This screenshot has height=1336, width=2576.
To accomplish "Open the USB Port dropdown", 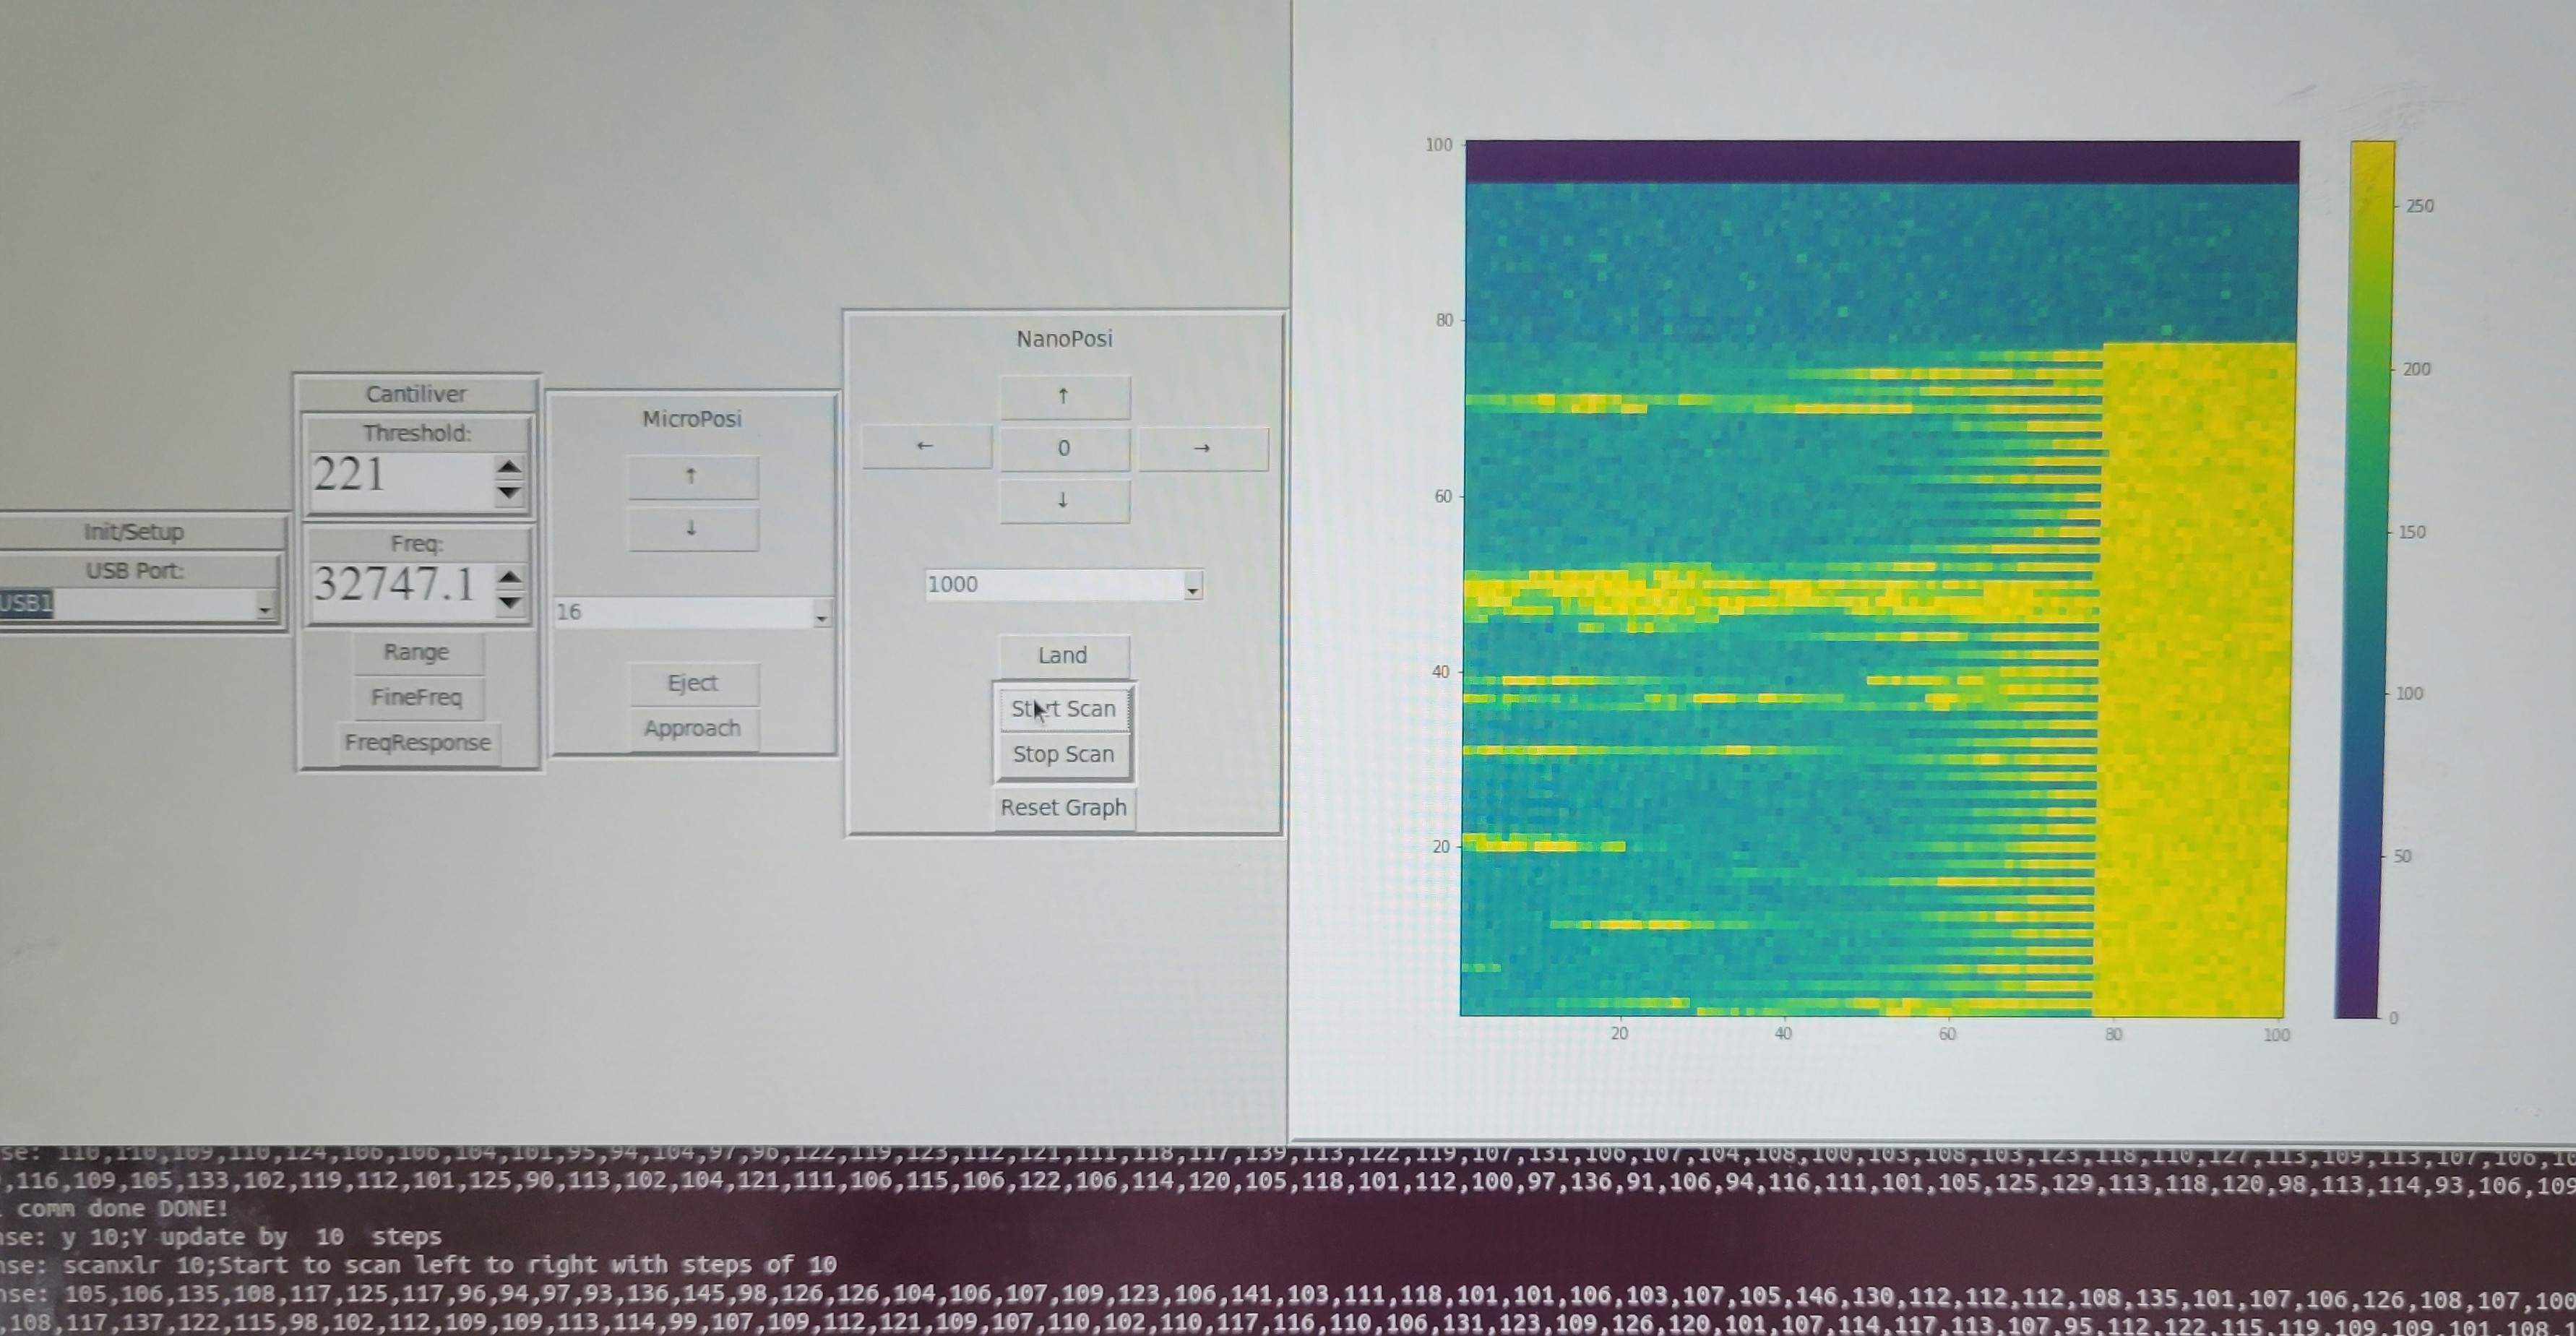I will tap(265, 607).
